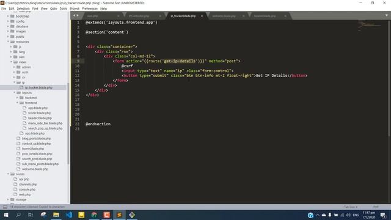
Task: Open search_post.blade.php in the sidebar
Action: tap(37, 159)
